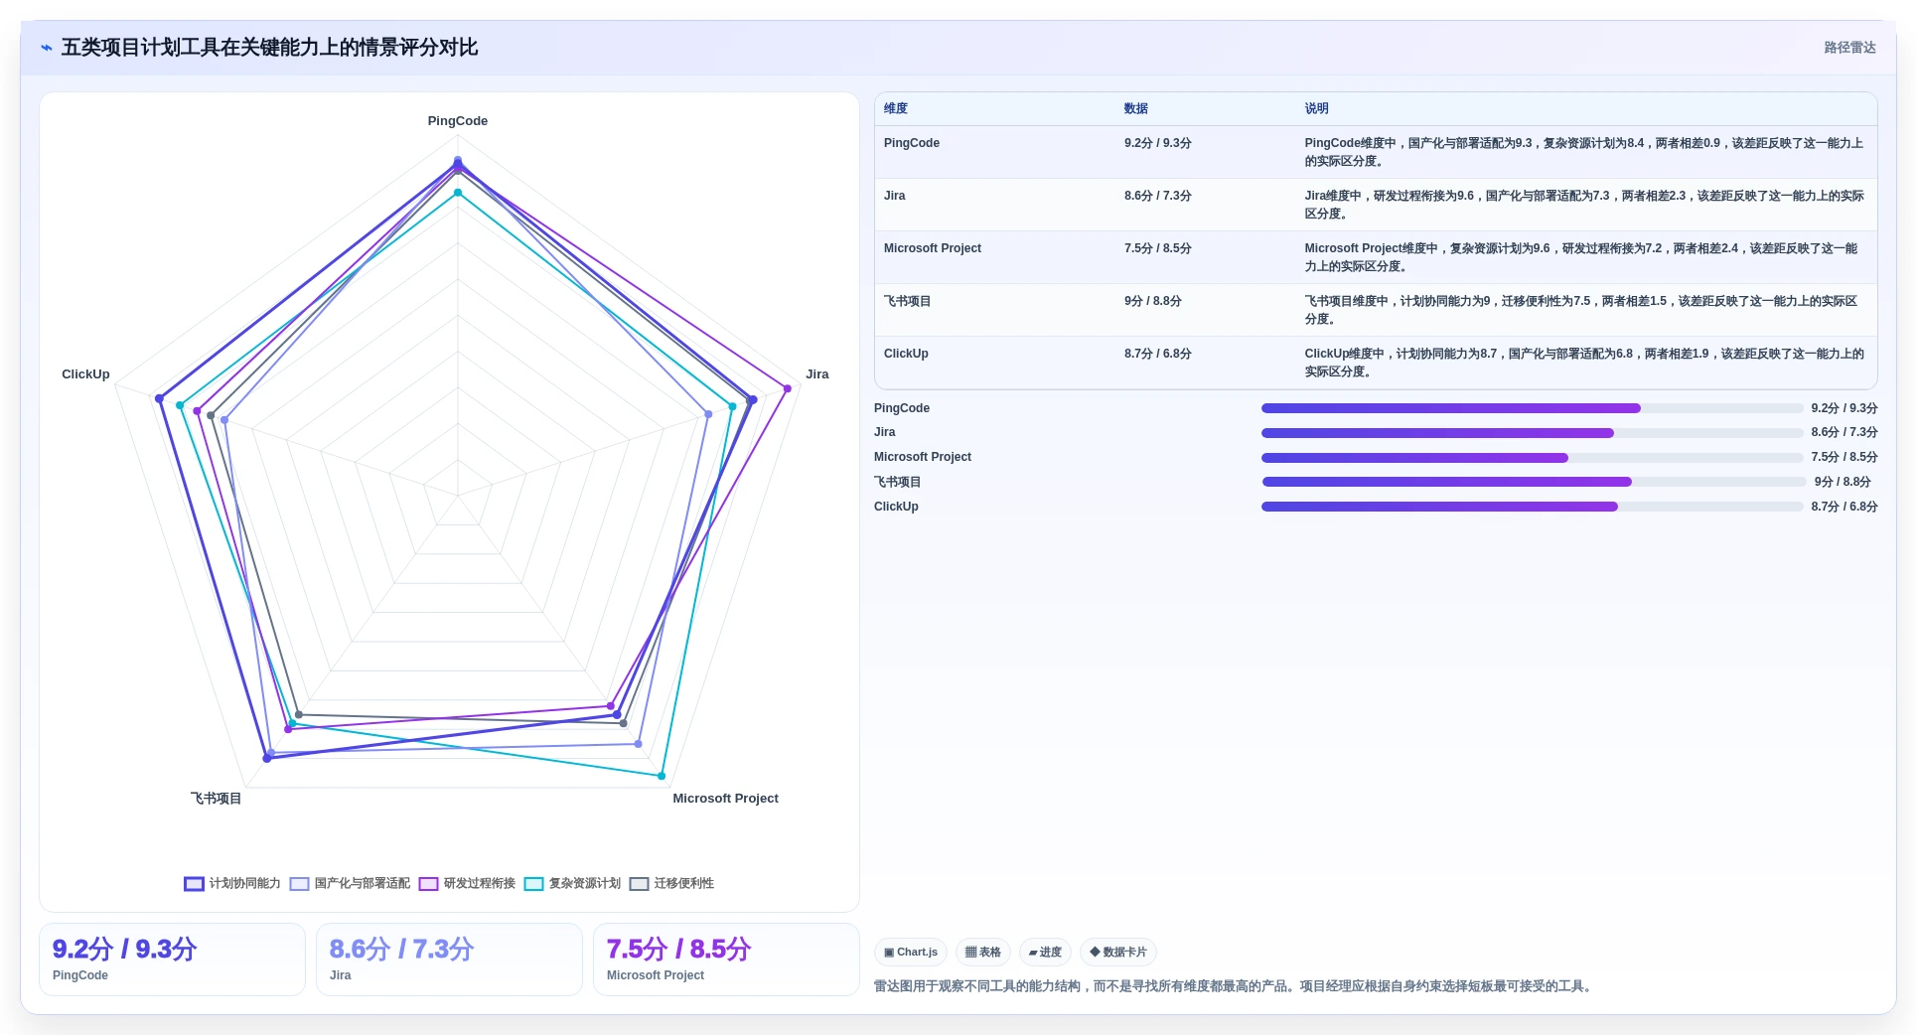The height and width of the screenshot is (1035, 1917).
Task: Select the 维度 column header
Action: (x=896, y=109)
